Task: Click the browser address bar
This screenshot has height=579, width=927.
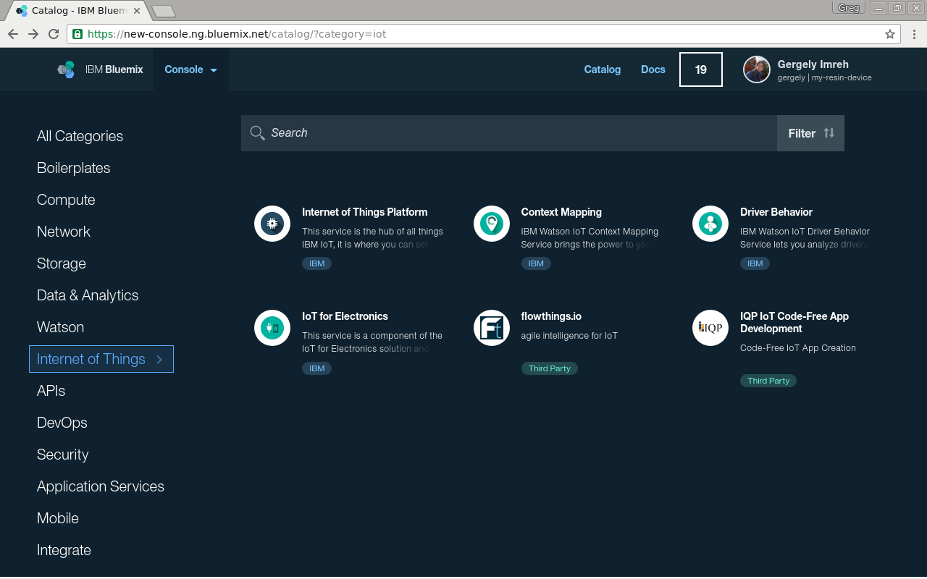Action: pos(483,34)
